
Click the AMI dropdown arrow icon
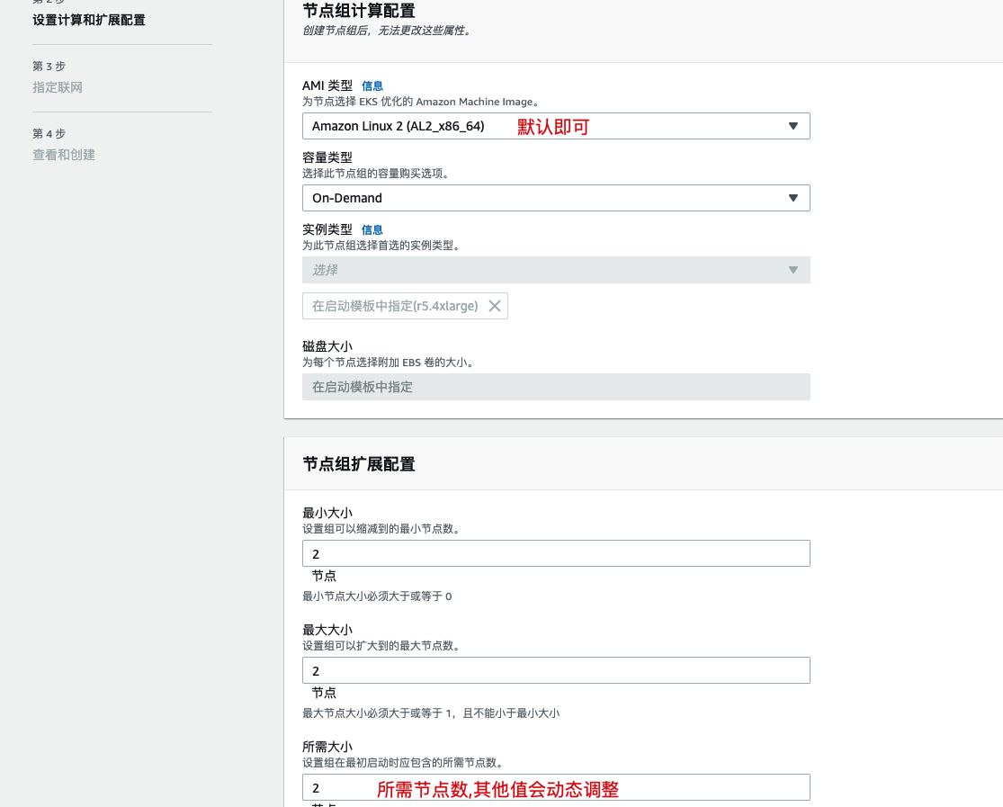pos(793,126)
